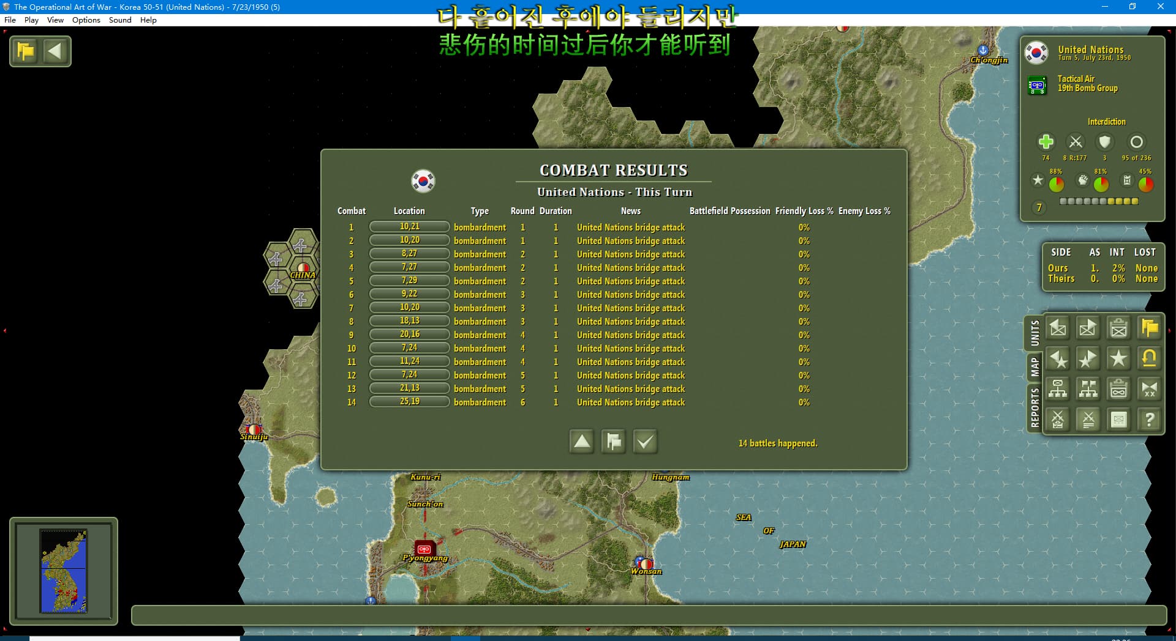Click the white unit card icon
Image resolution: width=1176 pixels, height=641 pixels.
(1118, 420)
